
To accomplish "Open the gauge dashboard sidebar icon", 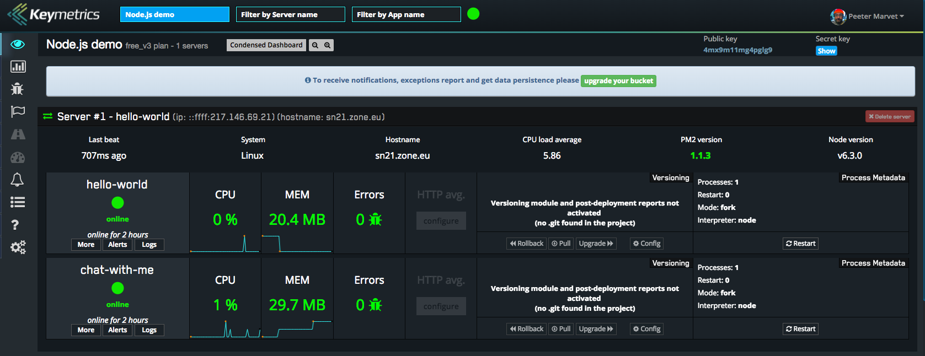I will click(18, 158).
